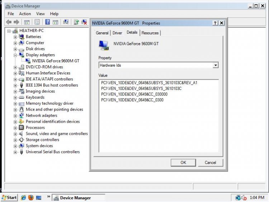Select hardware ID ending in CC_0300
269x202 pixels.
click(x=132, y=100)
